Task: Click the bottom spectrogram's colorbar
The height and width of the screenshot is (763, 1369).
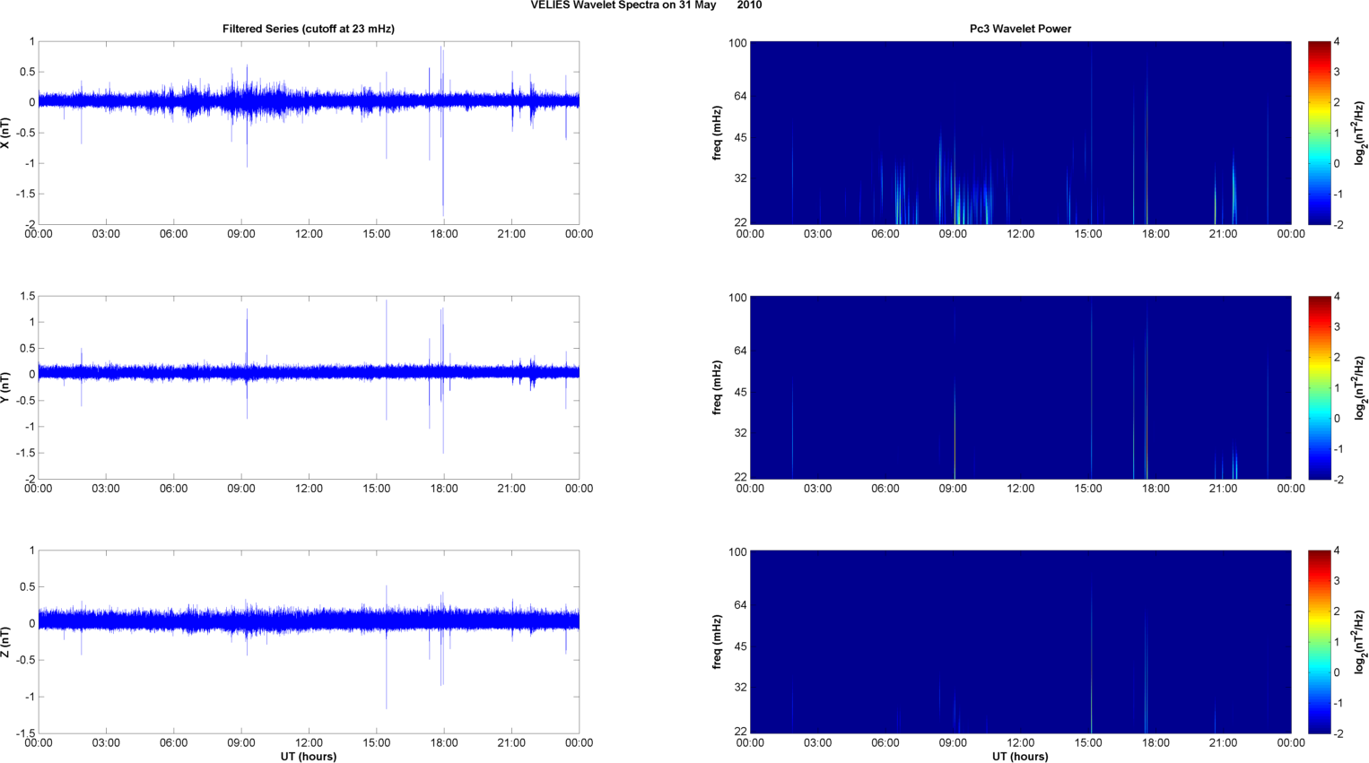Action: click(1319, 642)
